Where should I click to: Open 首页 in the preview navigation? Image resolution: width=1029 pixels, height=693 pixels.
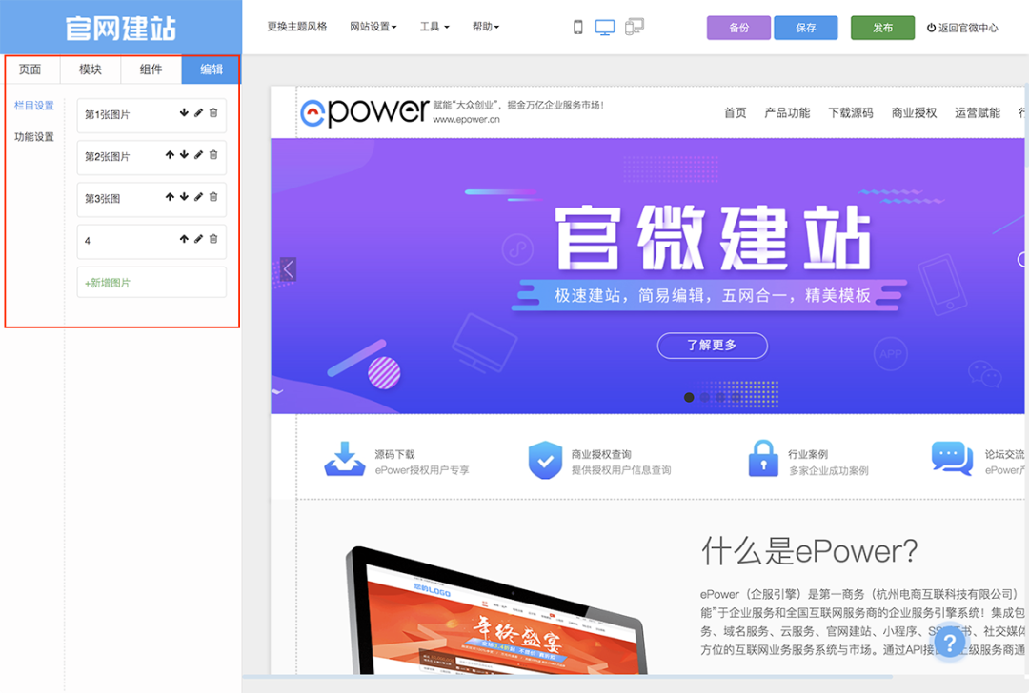(x=735, y=112)
